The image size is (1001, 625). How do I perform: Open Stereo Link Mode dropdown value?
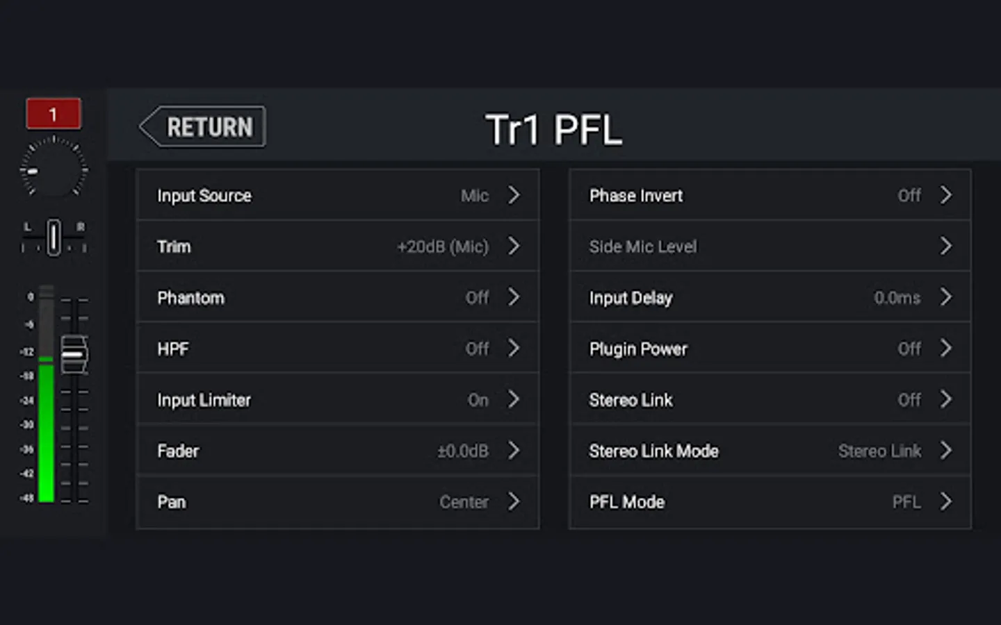[879, 451]
